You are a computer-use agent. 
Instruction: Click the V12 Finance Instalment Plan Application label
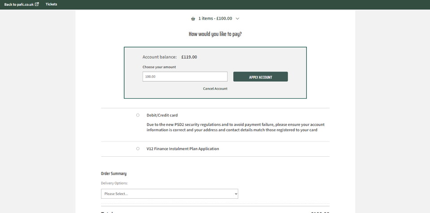point(183,149)
